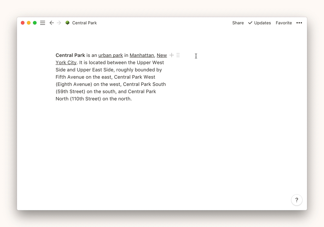Follow the "urban park" link
This screenshot has height=227, width=324.
(x=111, y=55)
